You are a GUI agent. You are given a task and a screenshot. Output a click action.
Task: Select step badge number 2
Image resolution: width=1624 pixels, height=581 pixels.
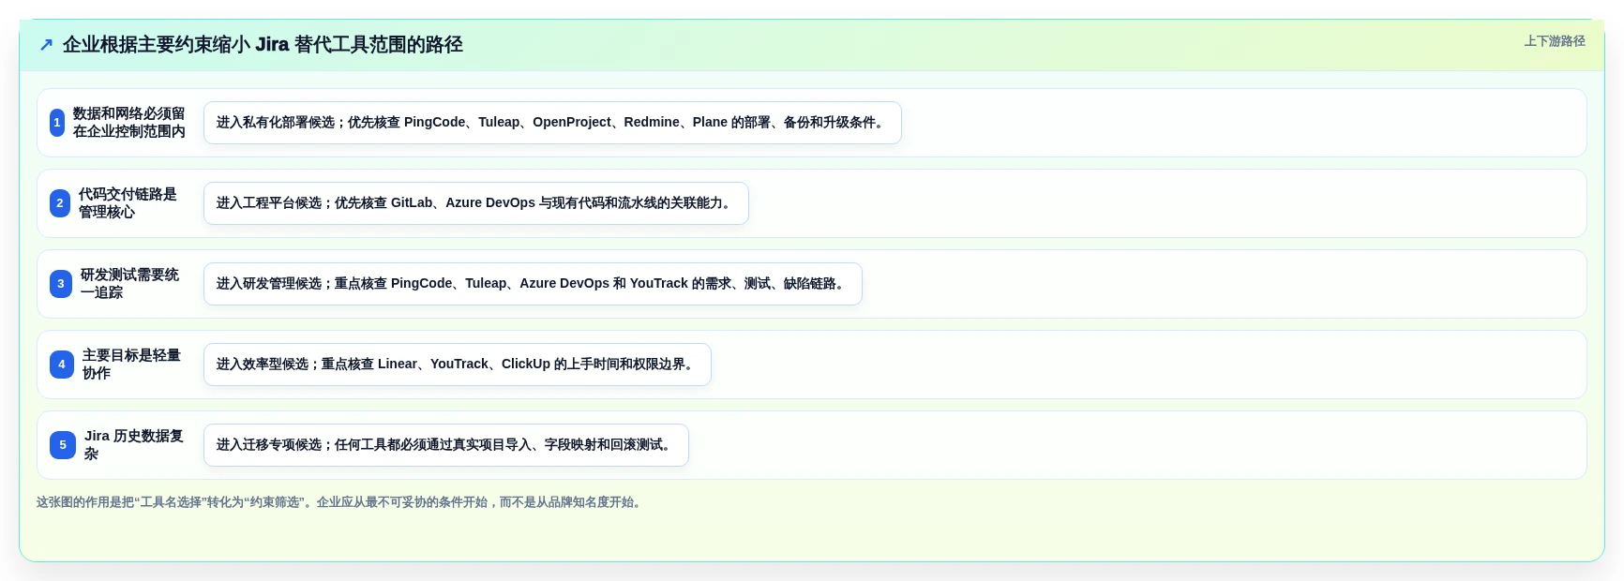[x=60, y=203]
